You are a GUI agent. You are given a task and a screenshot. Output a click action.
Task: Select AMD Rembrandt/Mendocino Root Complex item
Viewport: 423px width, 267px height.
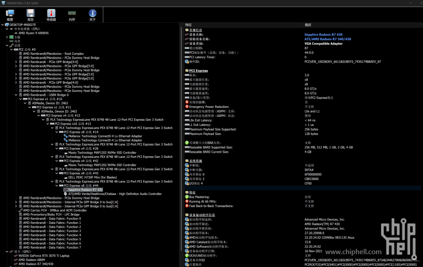[54, 53]
